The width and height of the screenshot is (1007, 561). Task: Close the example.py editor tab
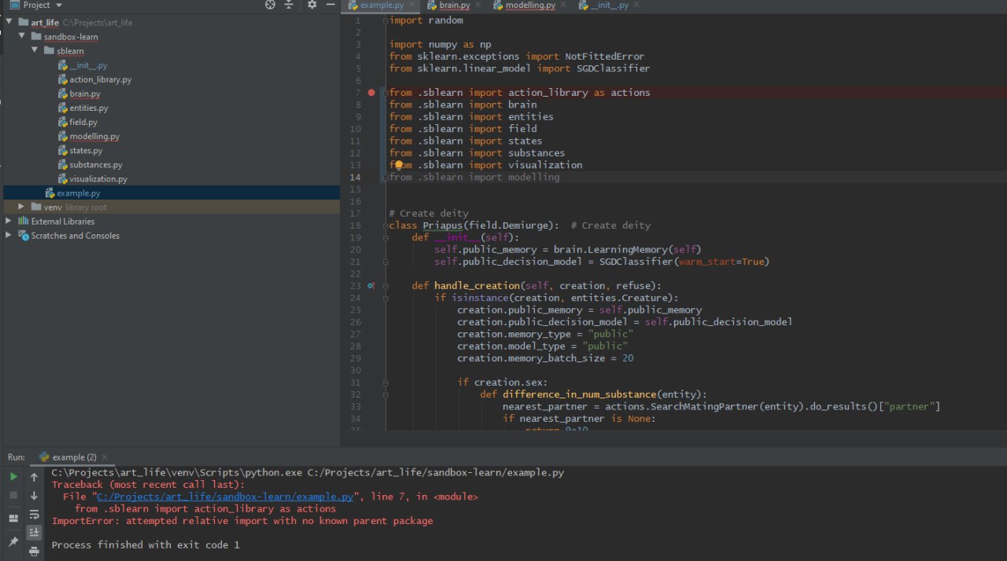click(411, 5)
